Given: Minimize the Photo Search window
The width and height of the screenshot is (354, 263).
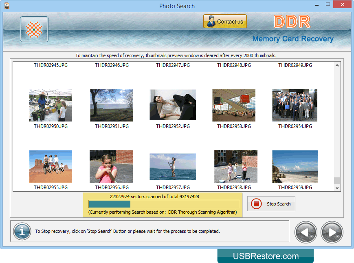Looking at the screenshot, I should 317,5.
